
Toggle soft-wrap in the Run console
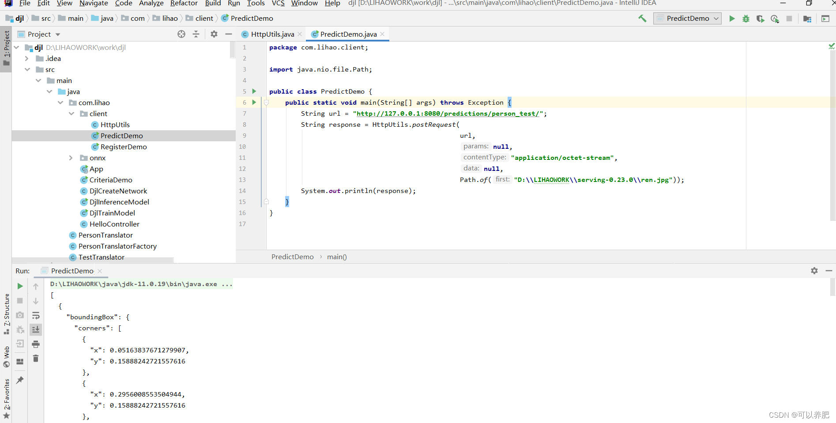tap(36, 315)
